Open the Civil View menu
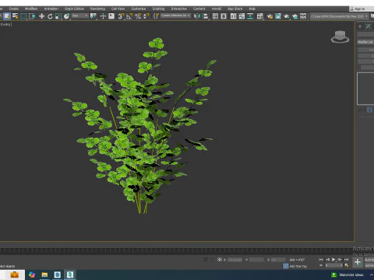The height and width of the screenshot is (280, 374). point(118,9)
